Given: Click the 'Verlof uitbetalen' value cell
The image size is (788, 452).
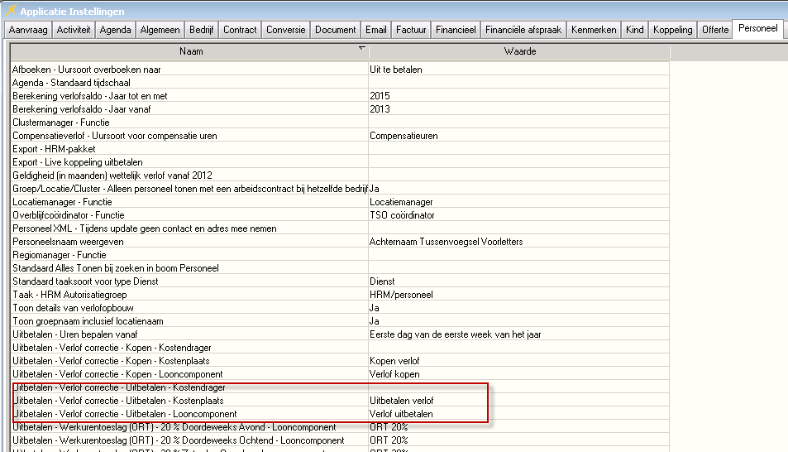Looking at the screenshot, I should pos(401,414).
